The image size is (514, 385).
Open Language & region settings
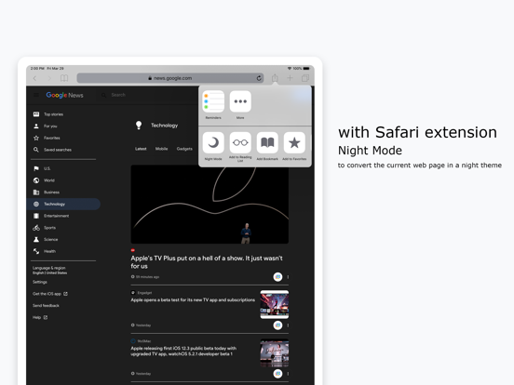49,270
